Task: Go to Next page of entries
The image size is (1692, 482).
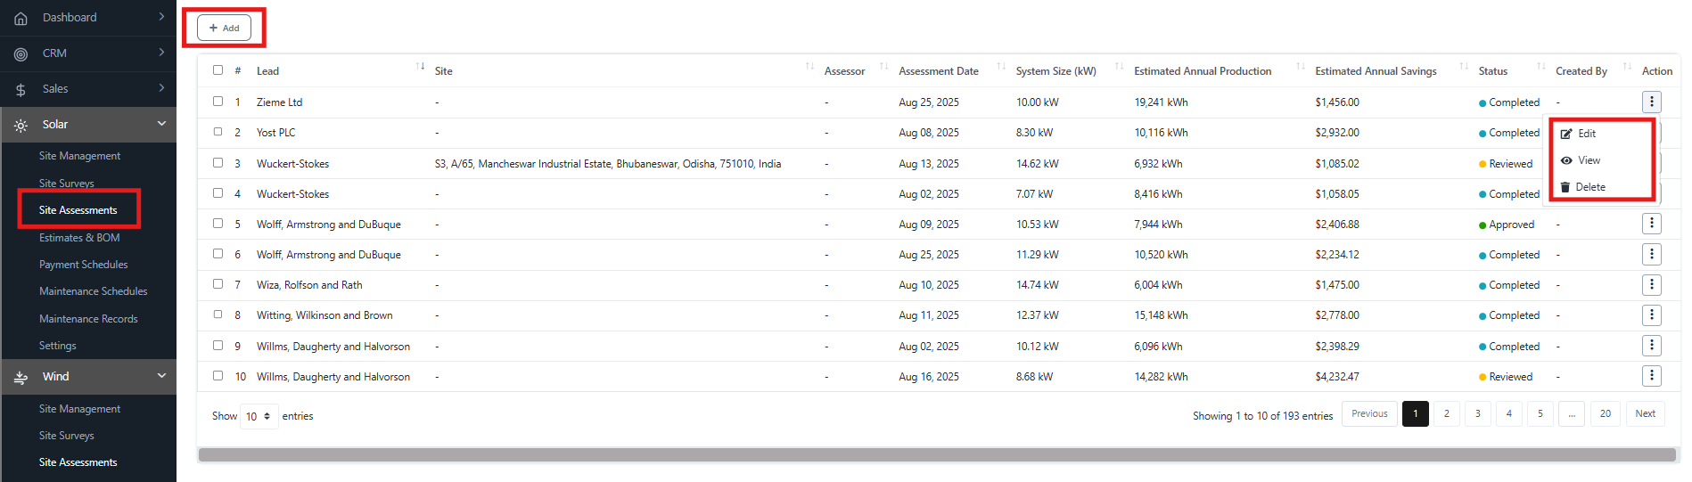Action: 1645,413
